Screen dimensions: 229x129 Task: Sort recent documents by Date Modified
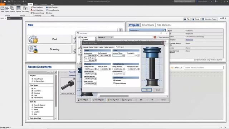(32, 107)
